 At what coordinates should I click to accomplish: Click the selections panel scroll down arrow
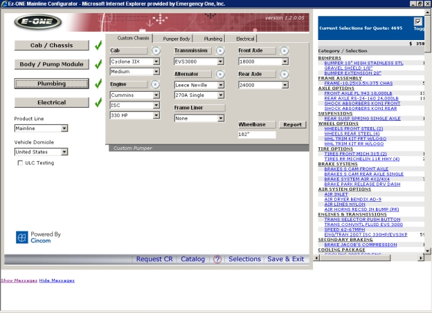tap(428, 251)
